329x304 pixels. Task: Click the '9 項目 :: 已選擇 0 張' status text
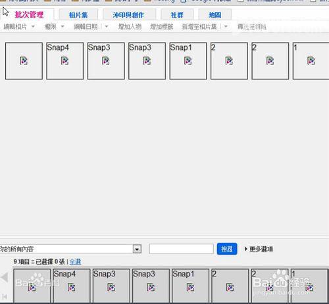tap(39, 261)
